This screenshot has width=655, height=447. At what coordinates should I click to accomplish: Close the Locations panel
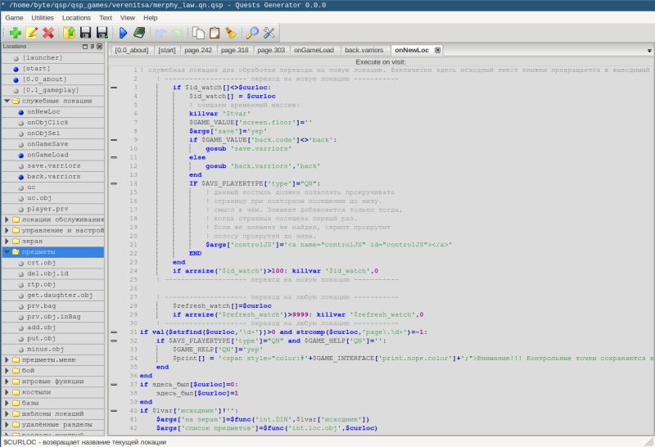pos(99,47)
